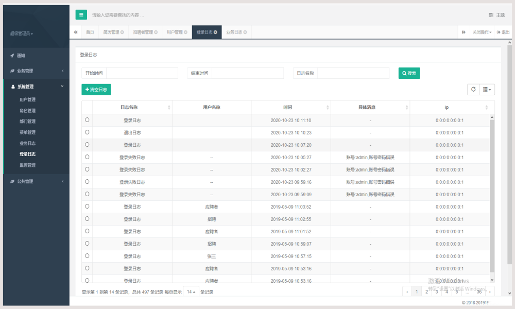Sort the table by the ip column arrows

coord(487,108)
